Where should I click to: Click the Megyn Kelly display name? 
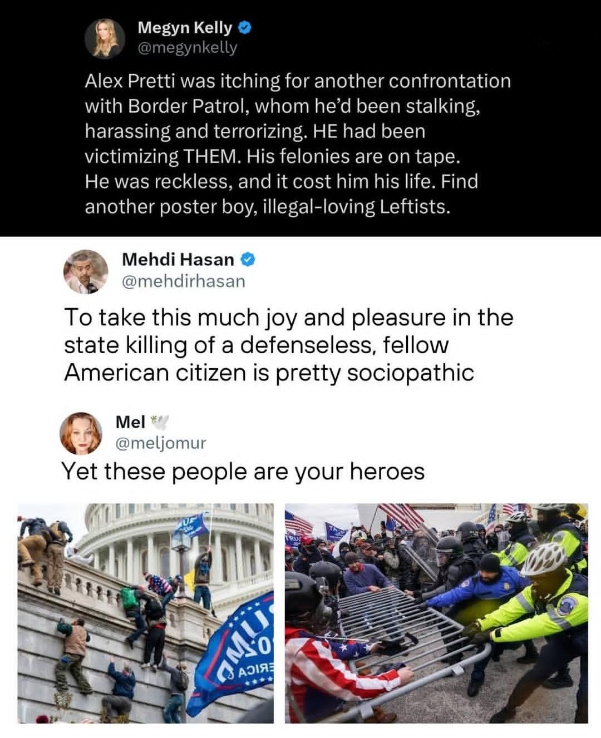[185, 27]
